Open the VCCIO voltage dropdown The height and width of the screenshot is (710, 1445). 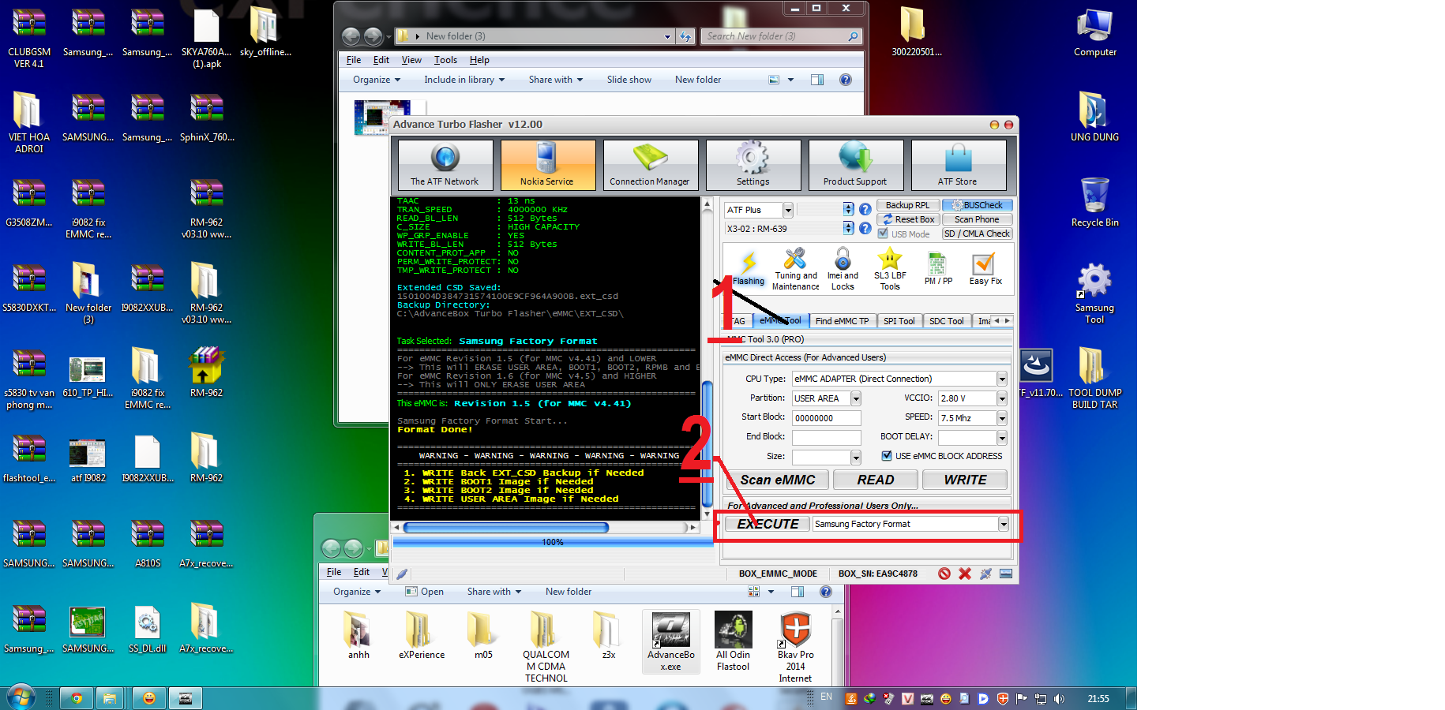tap(1002, 398)
